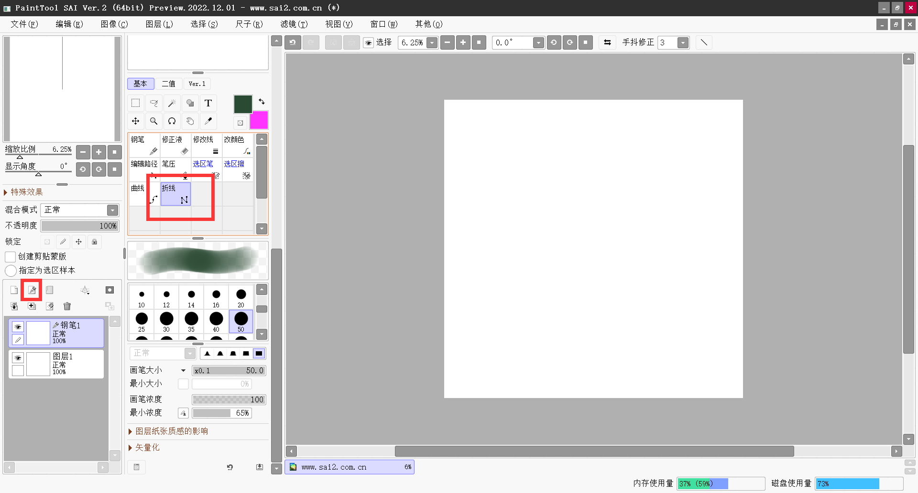Choose the 钢笔 pen tool

tap(144, 145)
